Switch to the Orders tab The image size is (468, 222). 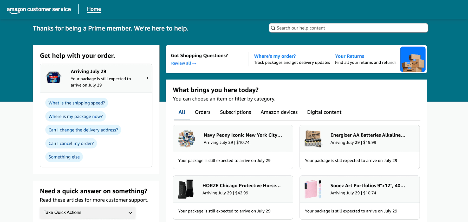[x=203, y=112]
